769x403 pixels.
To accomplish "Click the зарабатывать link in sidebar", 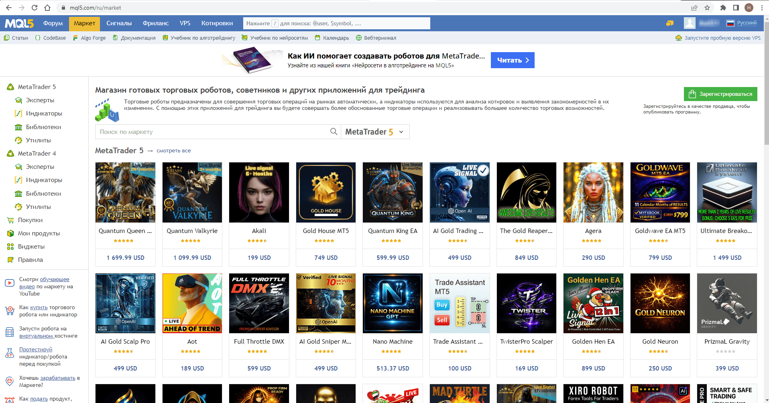I will pos(58,378).
